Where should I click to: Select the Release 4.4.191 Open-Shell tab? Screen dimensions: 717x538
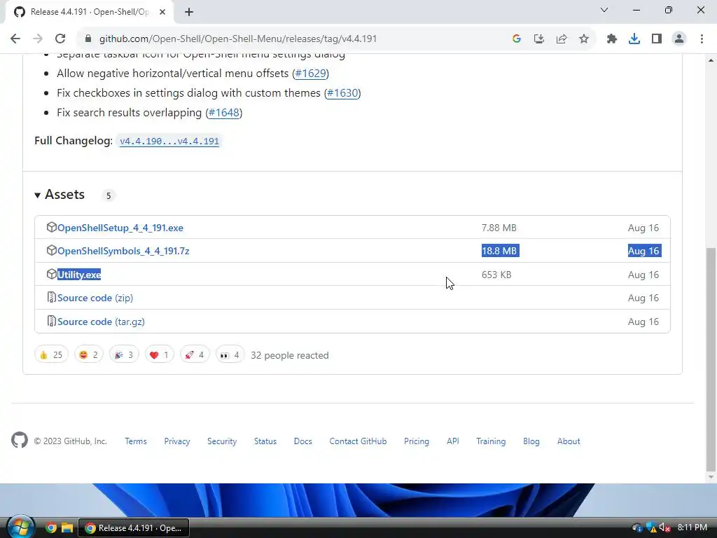click(89, 12)
